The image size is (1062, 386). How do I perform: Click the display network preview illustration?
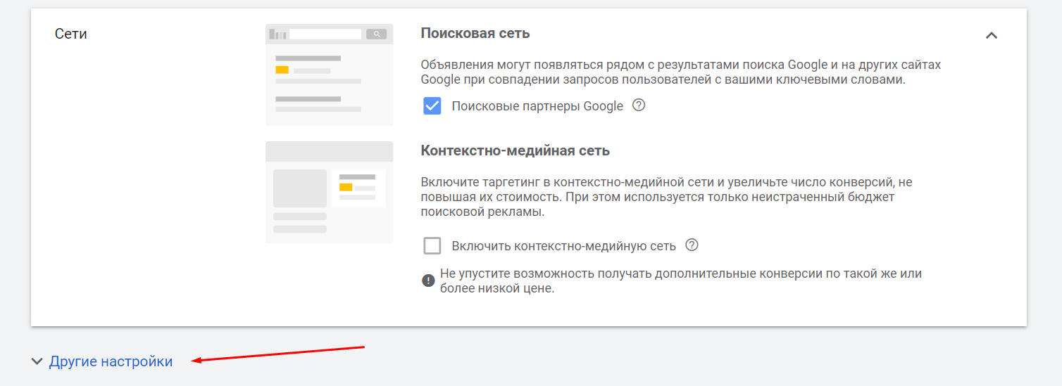(329, 192)
